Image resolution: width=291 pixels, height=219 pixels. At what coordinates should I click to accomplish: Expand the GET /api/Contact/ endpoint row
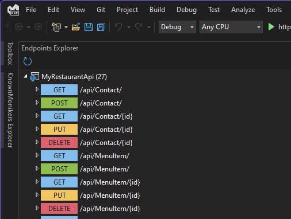tap(37, 89)
